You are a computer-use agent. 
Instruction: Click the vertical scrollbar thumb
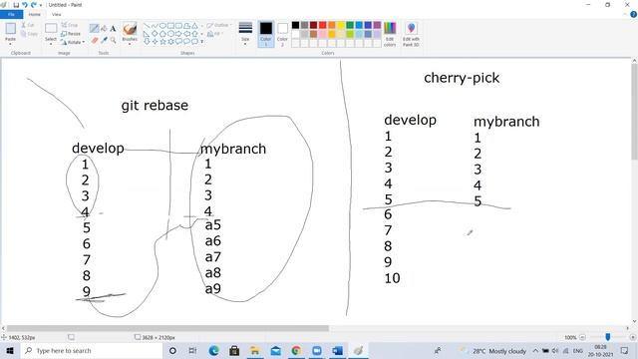634,112
